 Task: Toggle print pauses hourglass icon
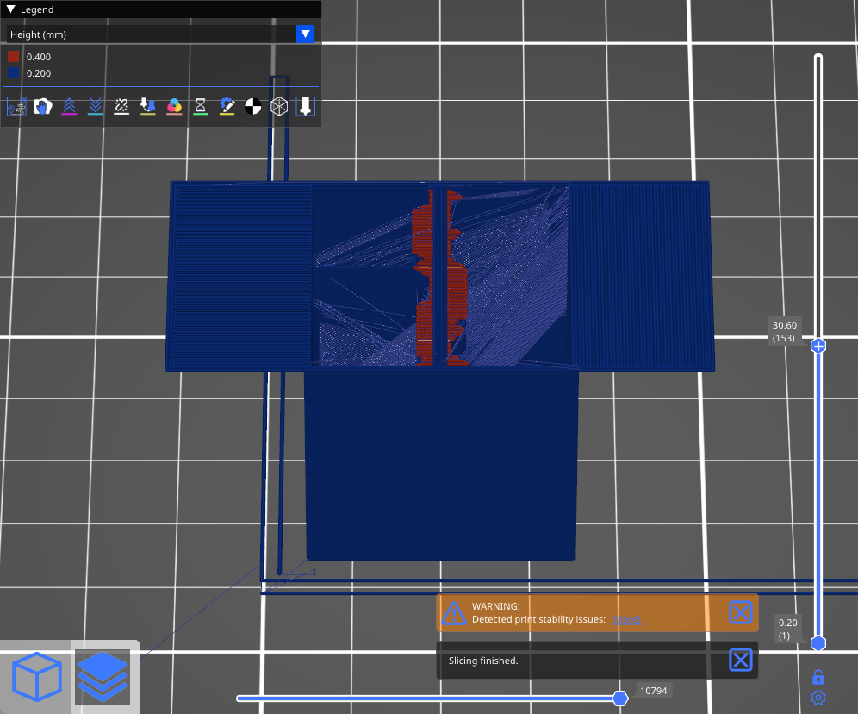tap(200, 106)
